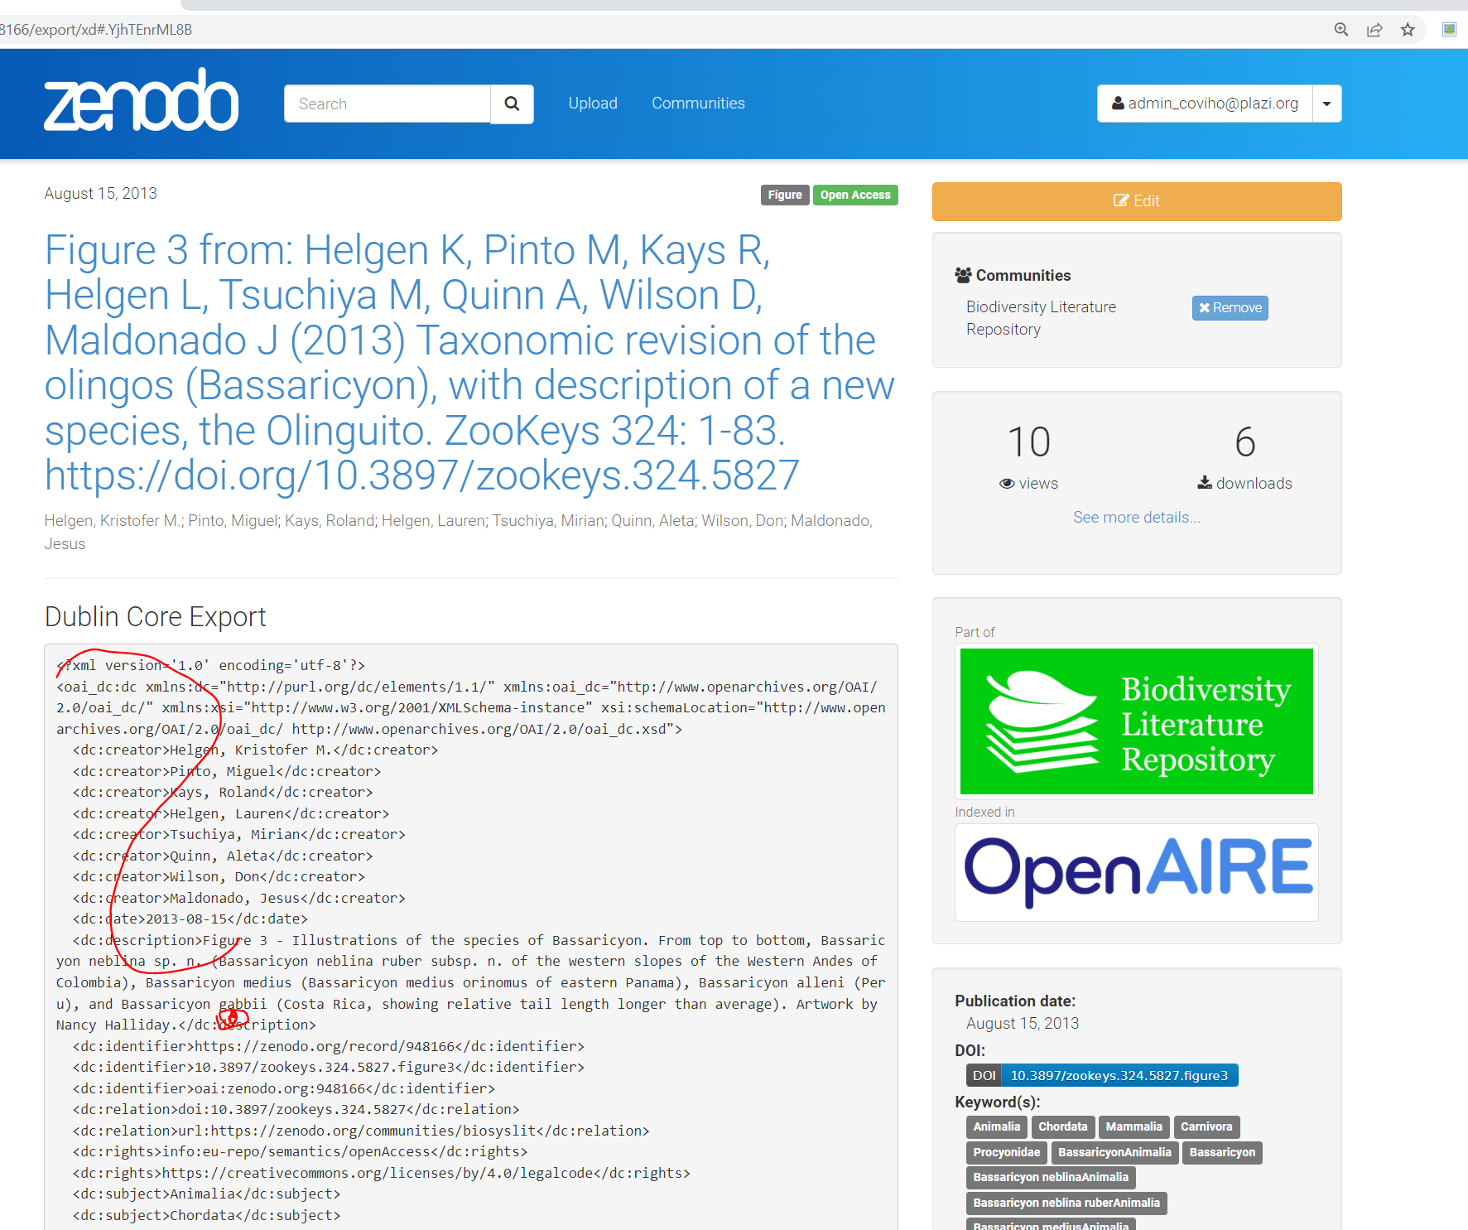Click the 6 downloads counter

(x=1244, y=457)
